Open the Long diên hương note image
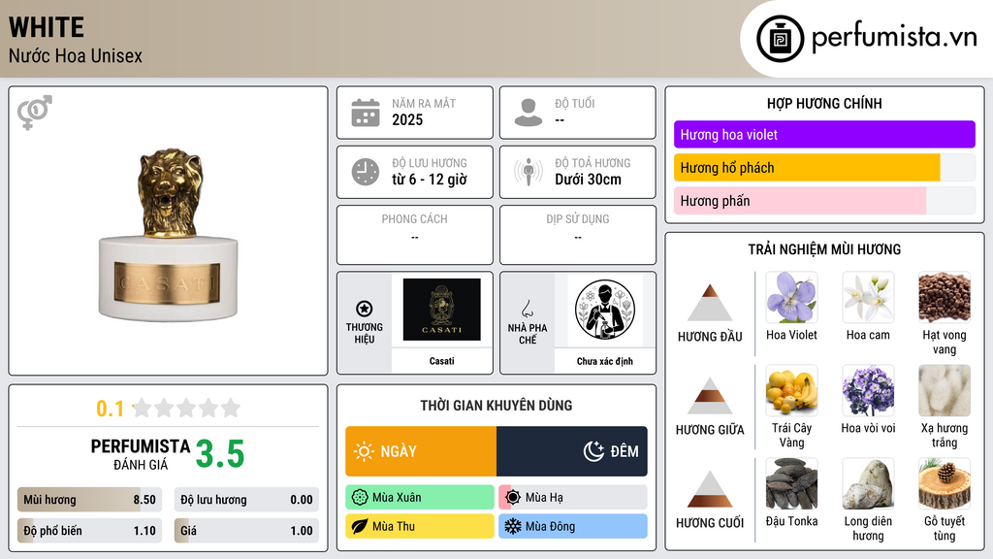Screen dimensions: 993x559 pos(868,484)
